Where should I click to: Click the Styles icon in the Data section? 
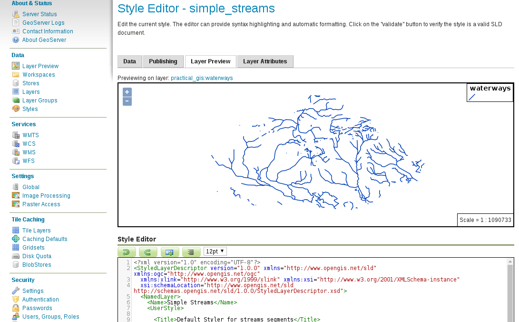[x=16, y=109]
